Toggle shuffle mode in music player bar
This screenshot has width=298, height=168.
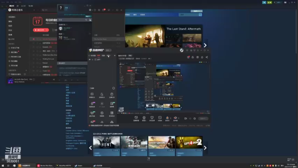[x=54, y=80]
